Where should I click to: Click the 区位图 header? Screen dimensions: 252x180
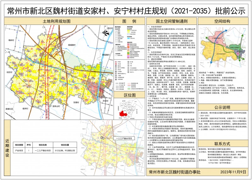[x=130, y=95]
